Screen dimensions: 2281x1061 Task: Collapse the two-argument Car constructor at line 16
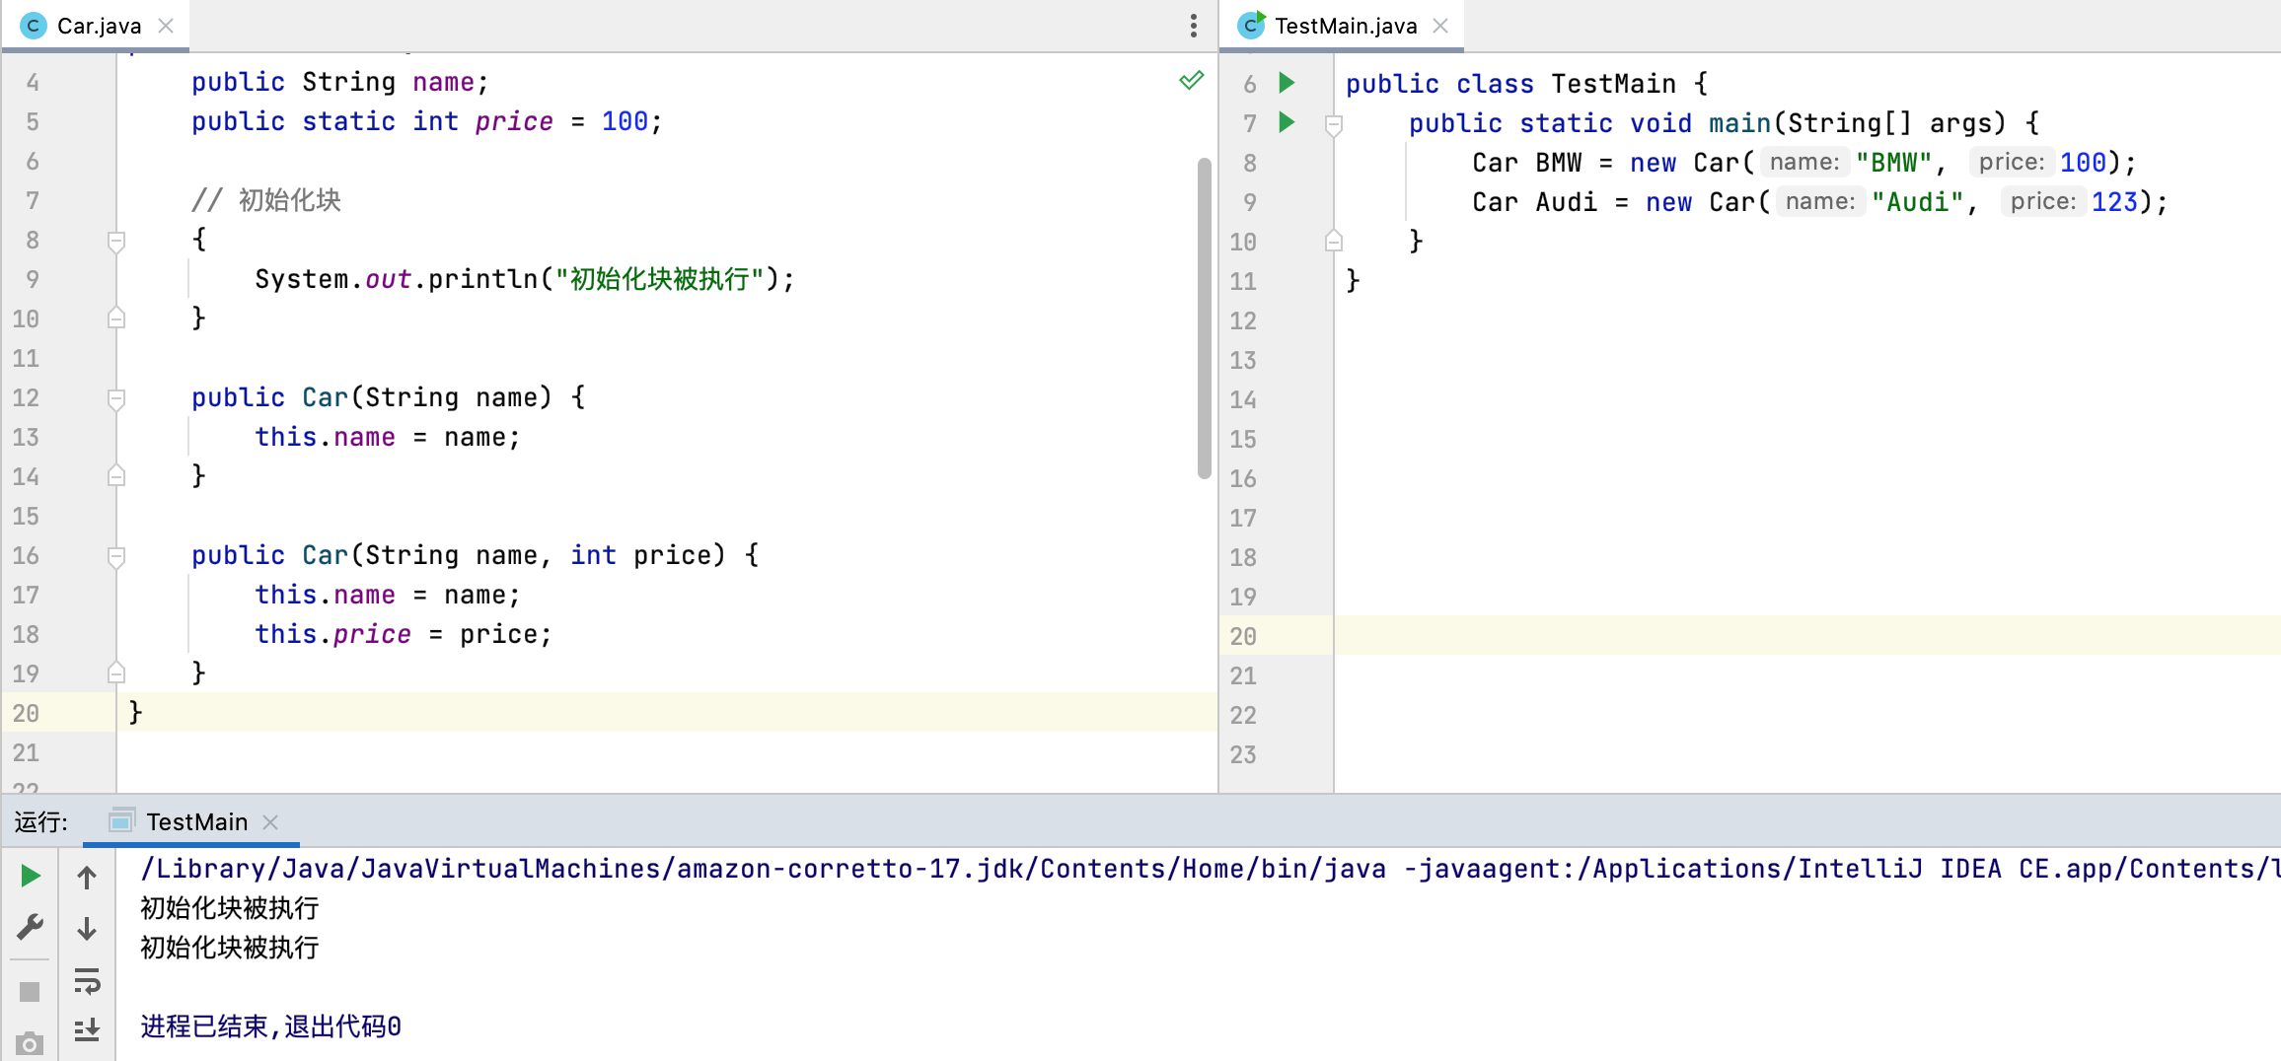pos(116,556)
